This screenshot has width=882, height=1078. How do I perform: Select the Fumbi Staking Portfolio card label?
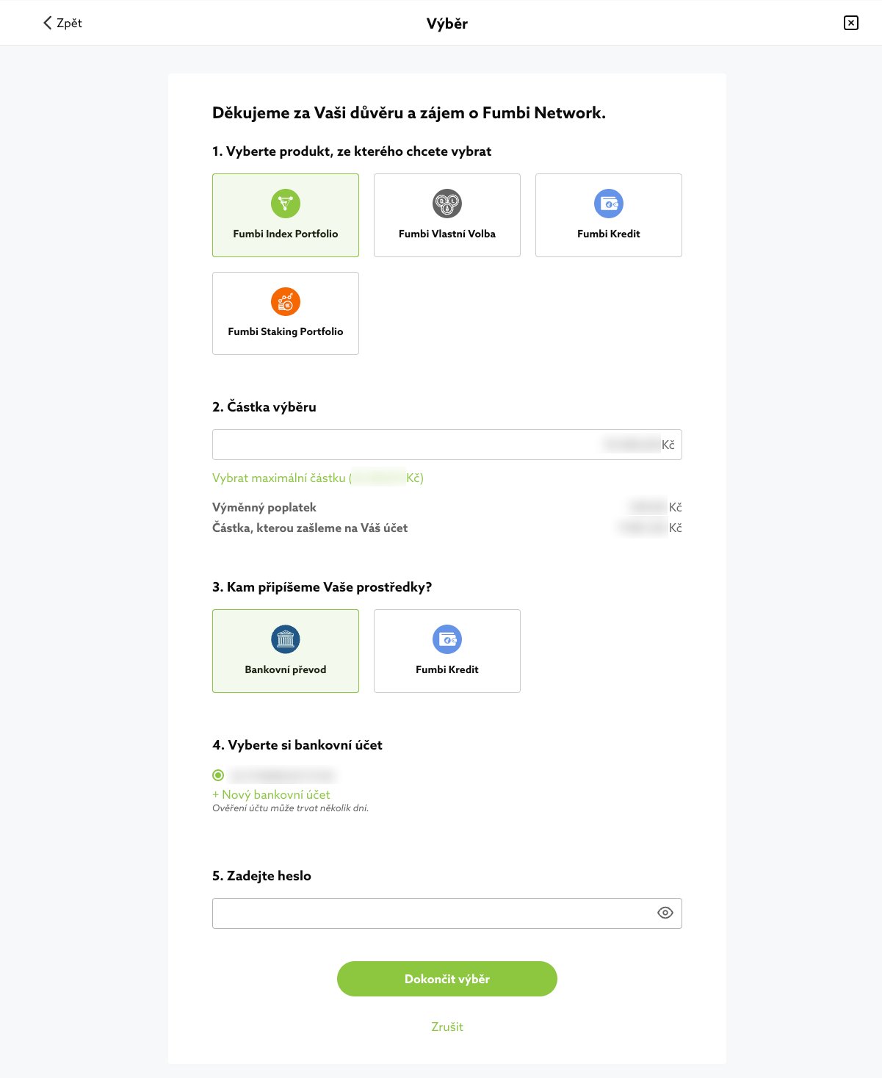[x=286, y=331]
